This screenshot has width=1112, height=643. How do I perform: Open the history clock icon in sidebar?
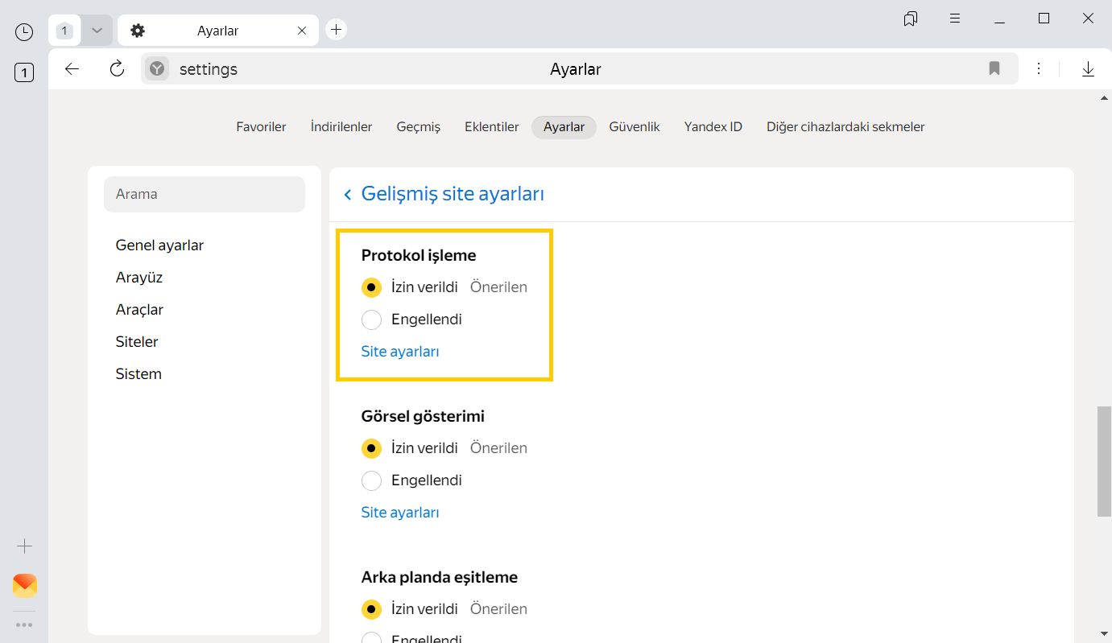coord(24,31)
